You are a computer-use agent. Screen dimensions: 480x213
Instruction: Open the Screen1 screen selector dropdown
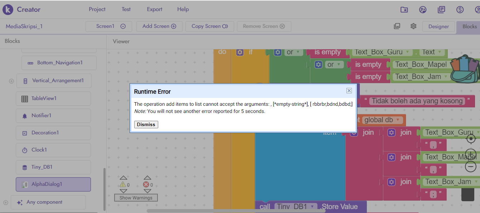click(109, 26)
